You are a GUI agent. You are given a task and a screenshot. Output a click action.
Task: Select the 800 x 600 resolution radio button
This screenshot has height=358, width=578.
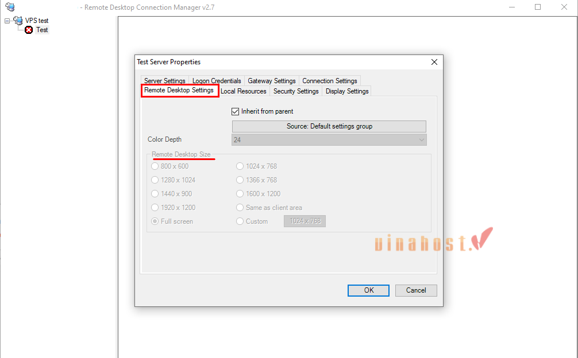tap(155, 166)
